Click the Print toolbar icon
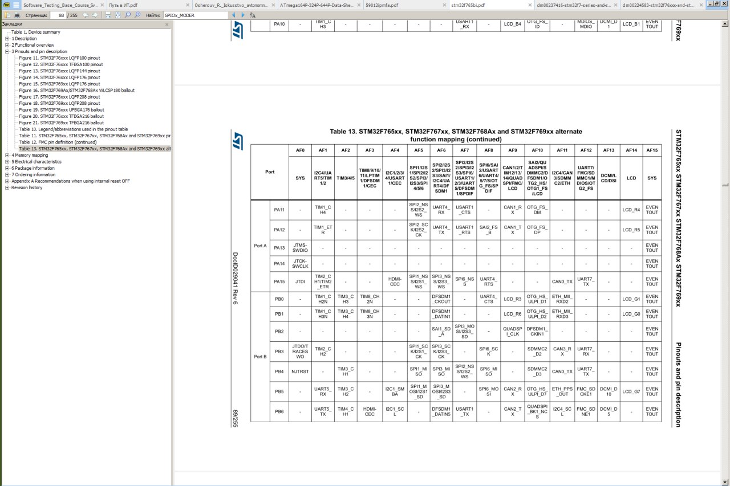 [17, 15]
